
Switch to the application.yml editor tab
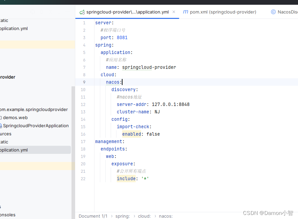127,12
